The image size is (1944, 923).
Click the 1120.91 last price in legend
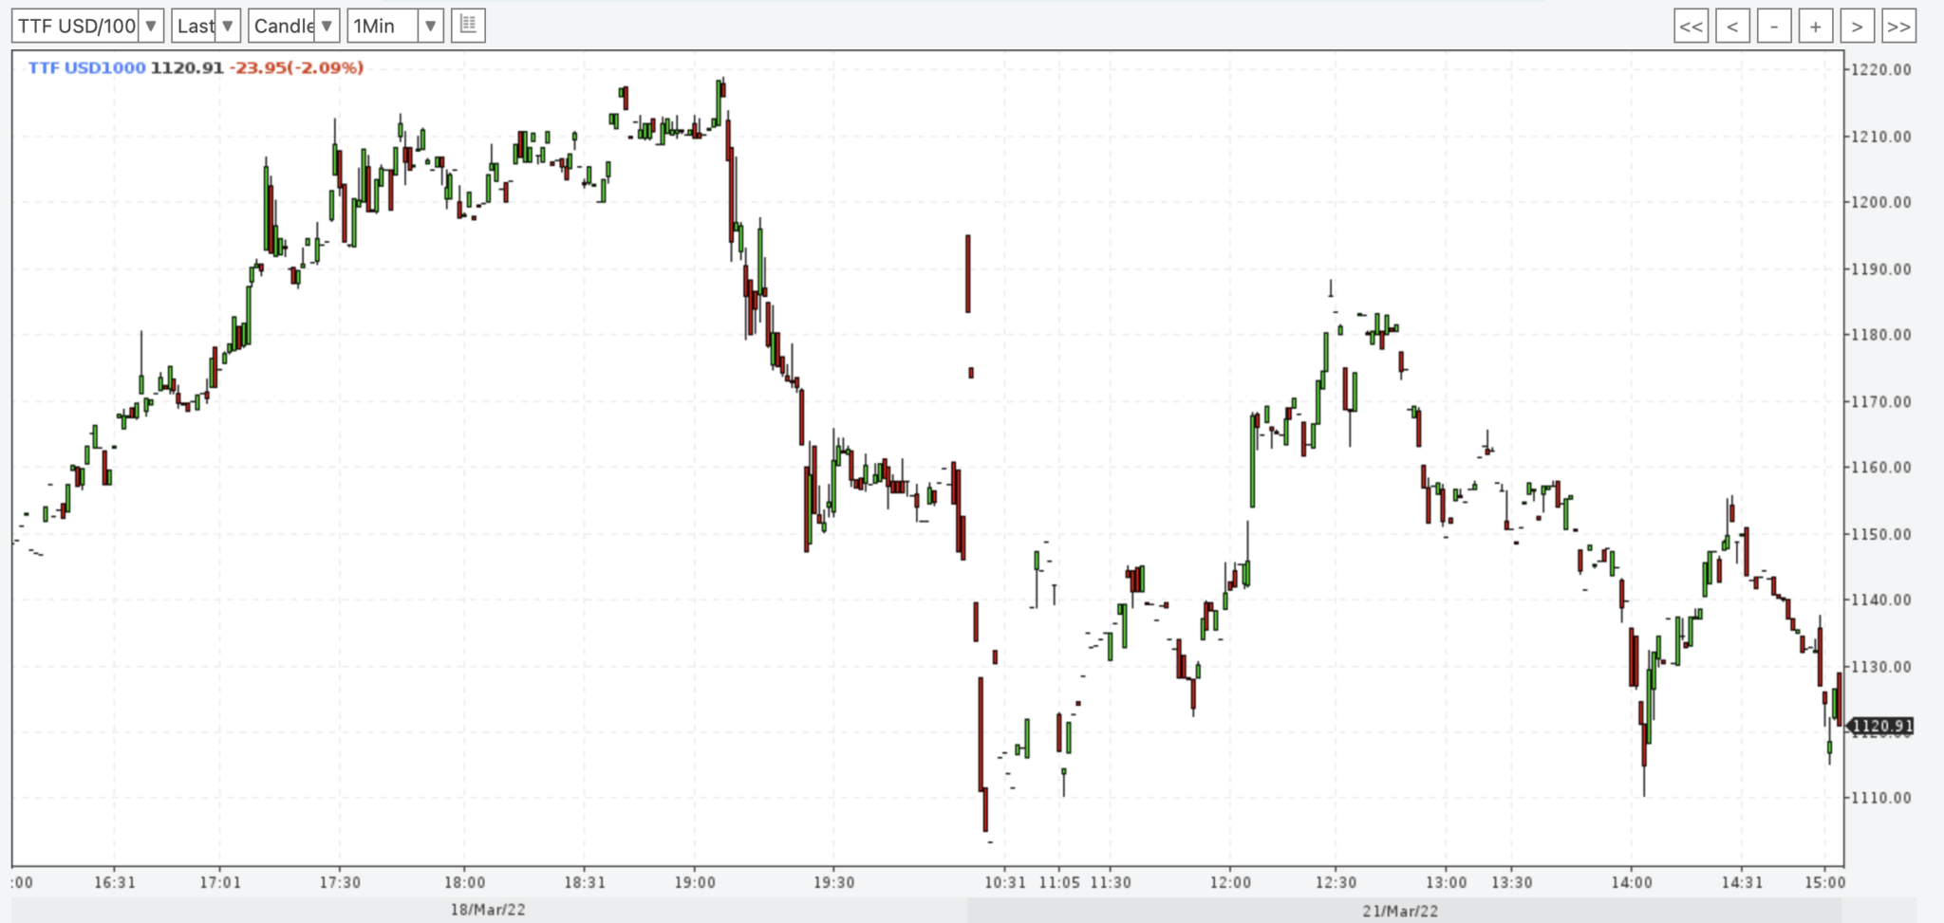click(187, 68)
